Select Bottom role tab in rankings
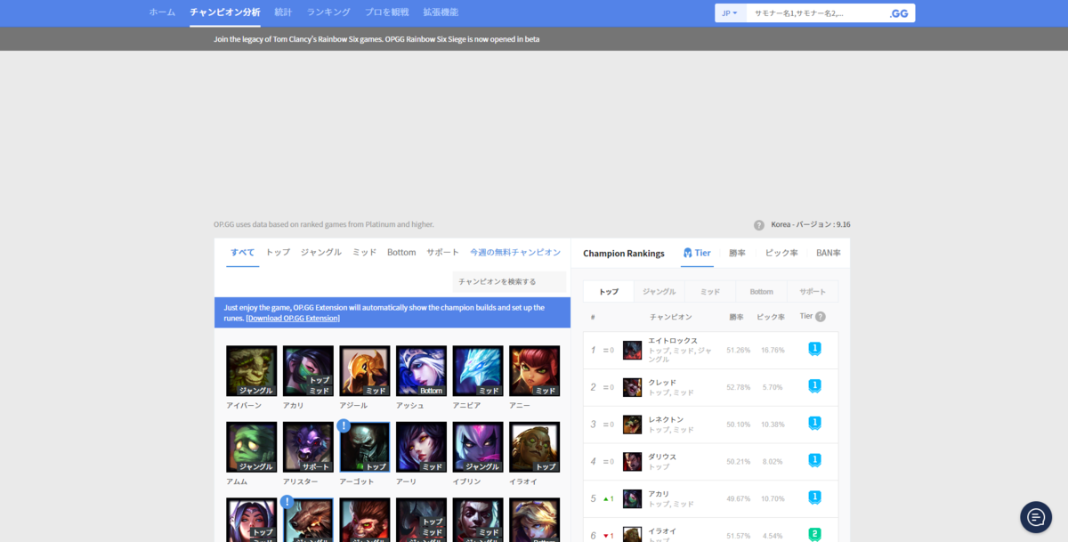The height and width of the screenshot is (542, 1068). click(761, 291)
